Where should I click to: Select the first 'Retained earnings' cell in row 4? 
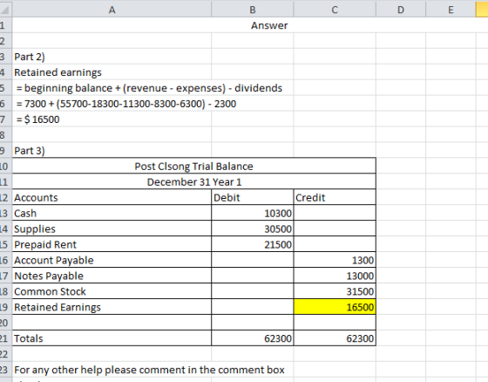(x=112, y=72)
